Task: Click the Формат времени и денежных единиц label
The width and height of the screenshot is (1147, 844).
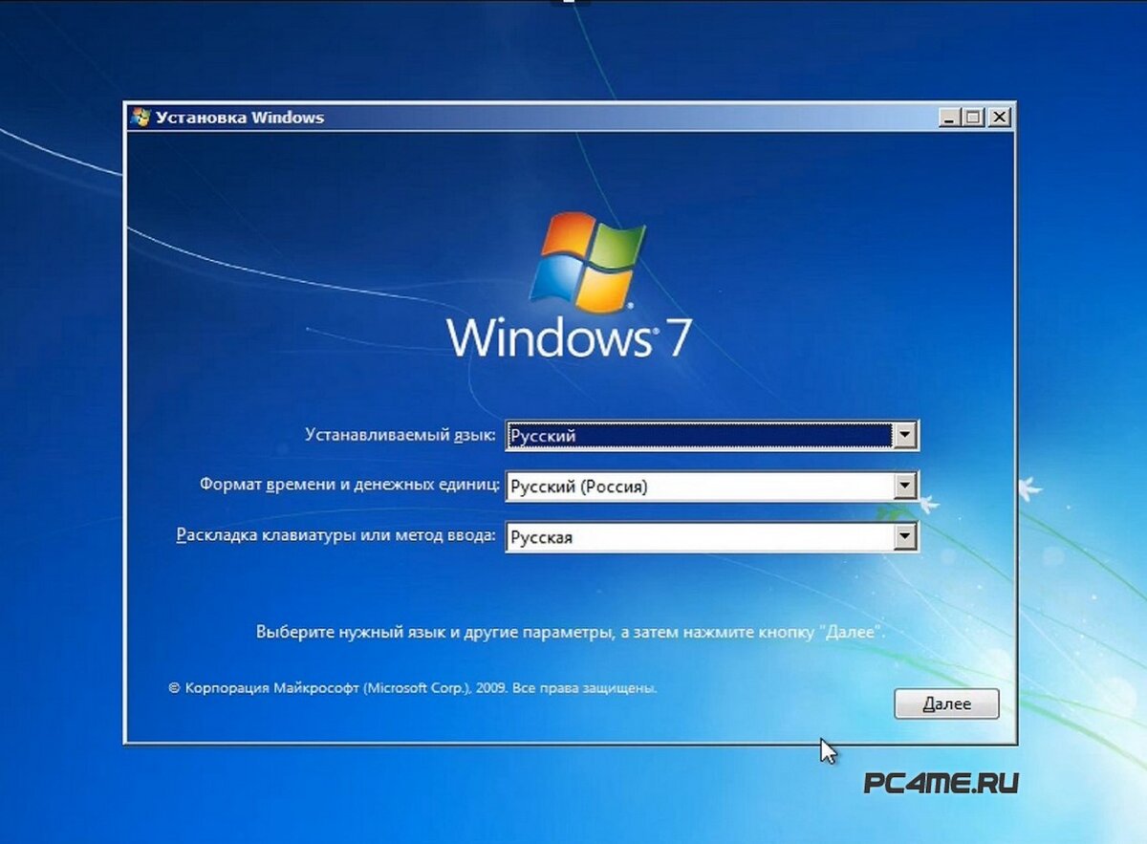Action: [349, 486]
